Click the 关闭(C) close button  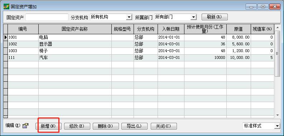click(x=164, y=126)
